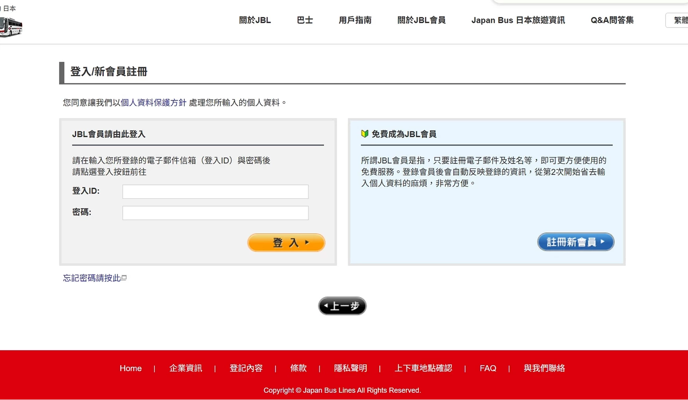Open 上下車地點確認 footer link
688x400 pixels.
[423, 369]
